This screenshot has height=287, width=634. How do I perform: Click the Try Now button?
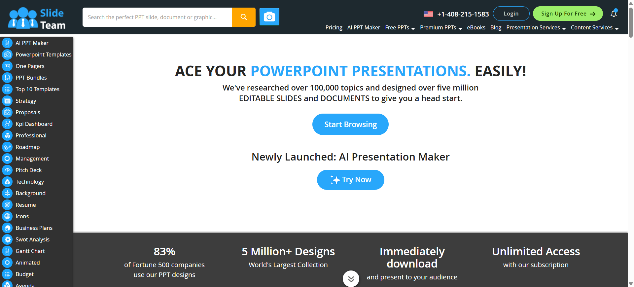350,180
